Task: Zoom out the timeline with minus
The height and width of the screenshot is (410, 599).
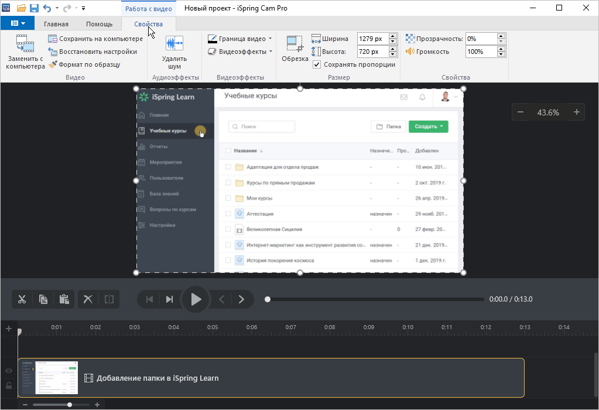Action: 25,405
